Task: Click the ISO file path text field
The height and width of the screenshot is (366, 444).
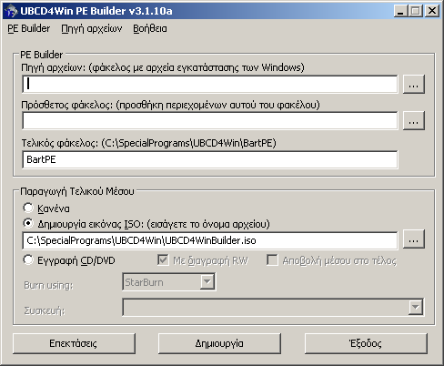Action: click(210, 240)
